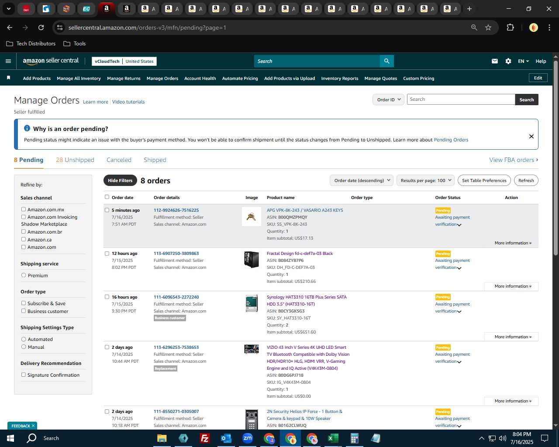Check the Amazon.com.br filter
Image resolution: width=559 pixels, height=447 pixels.
(24, 231)
